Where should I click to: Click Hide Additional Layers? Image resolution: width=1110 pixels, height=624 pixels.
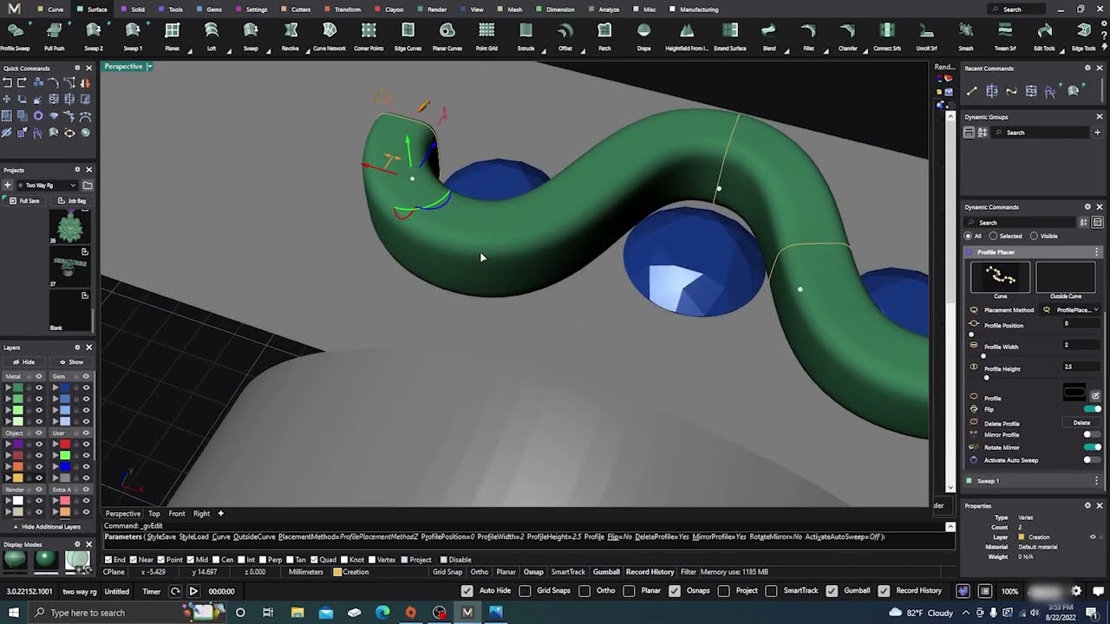click(x=50, y=527)
